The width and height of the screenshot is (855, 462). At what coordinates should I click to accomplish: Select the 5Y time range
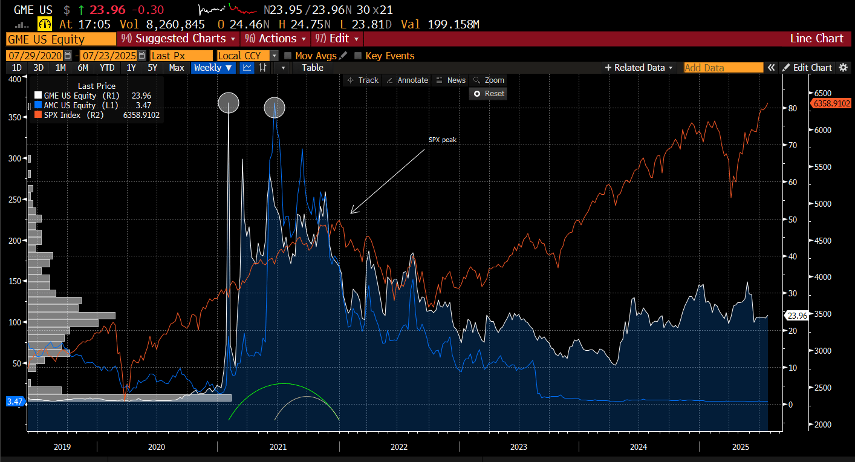(153, 68)
